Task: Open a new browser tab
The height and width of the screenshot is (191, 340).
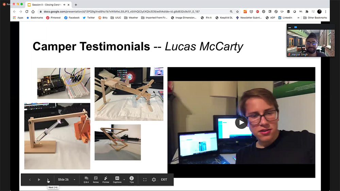Action: click(76, 5)
